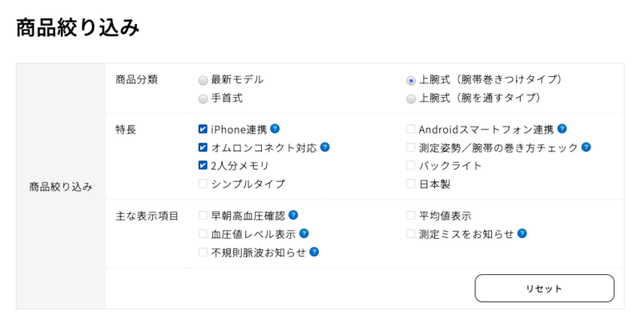641x327 pixels.
Task: Select 上腕式（腕を通すタイプ） radio button
Action: [411, 99]
